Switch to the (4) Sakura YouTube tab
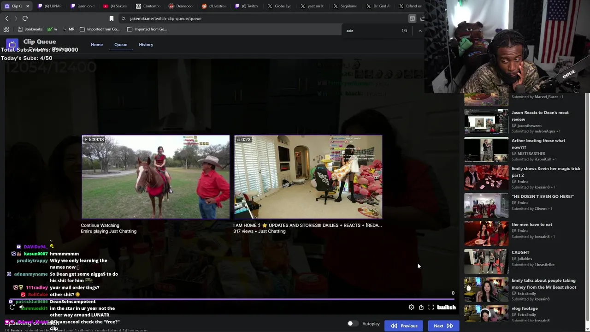Image resolution: width=590 pixels, height=332 pixels. pyautogui.click(x=115, y=6)
